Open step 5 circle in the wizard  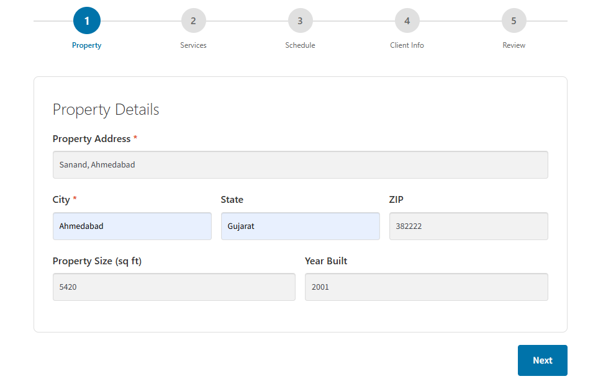tap(514, 20)
